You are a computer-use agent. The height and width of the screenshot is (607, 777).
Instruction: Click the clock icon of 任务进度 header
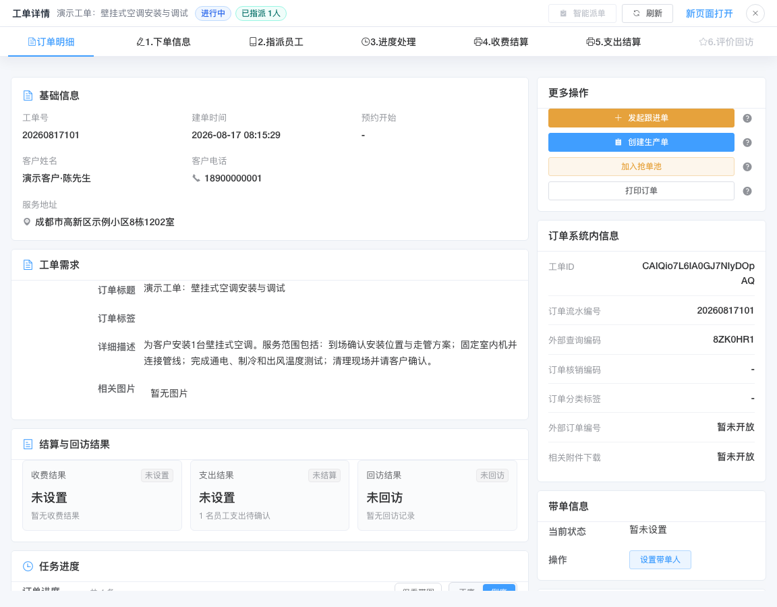pos(28,567)
